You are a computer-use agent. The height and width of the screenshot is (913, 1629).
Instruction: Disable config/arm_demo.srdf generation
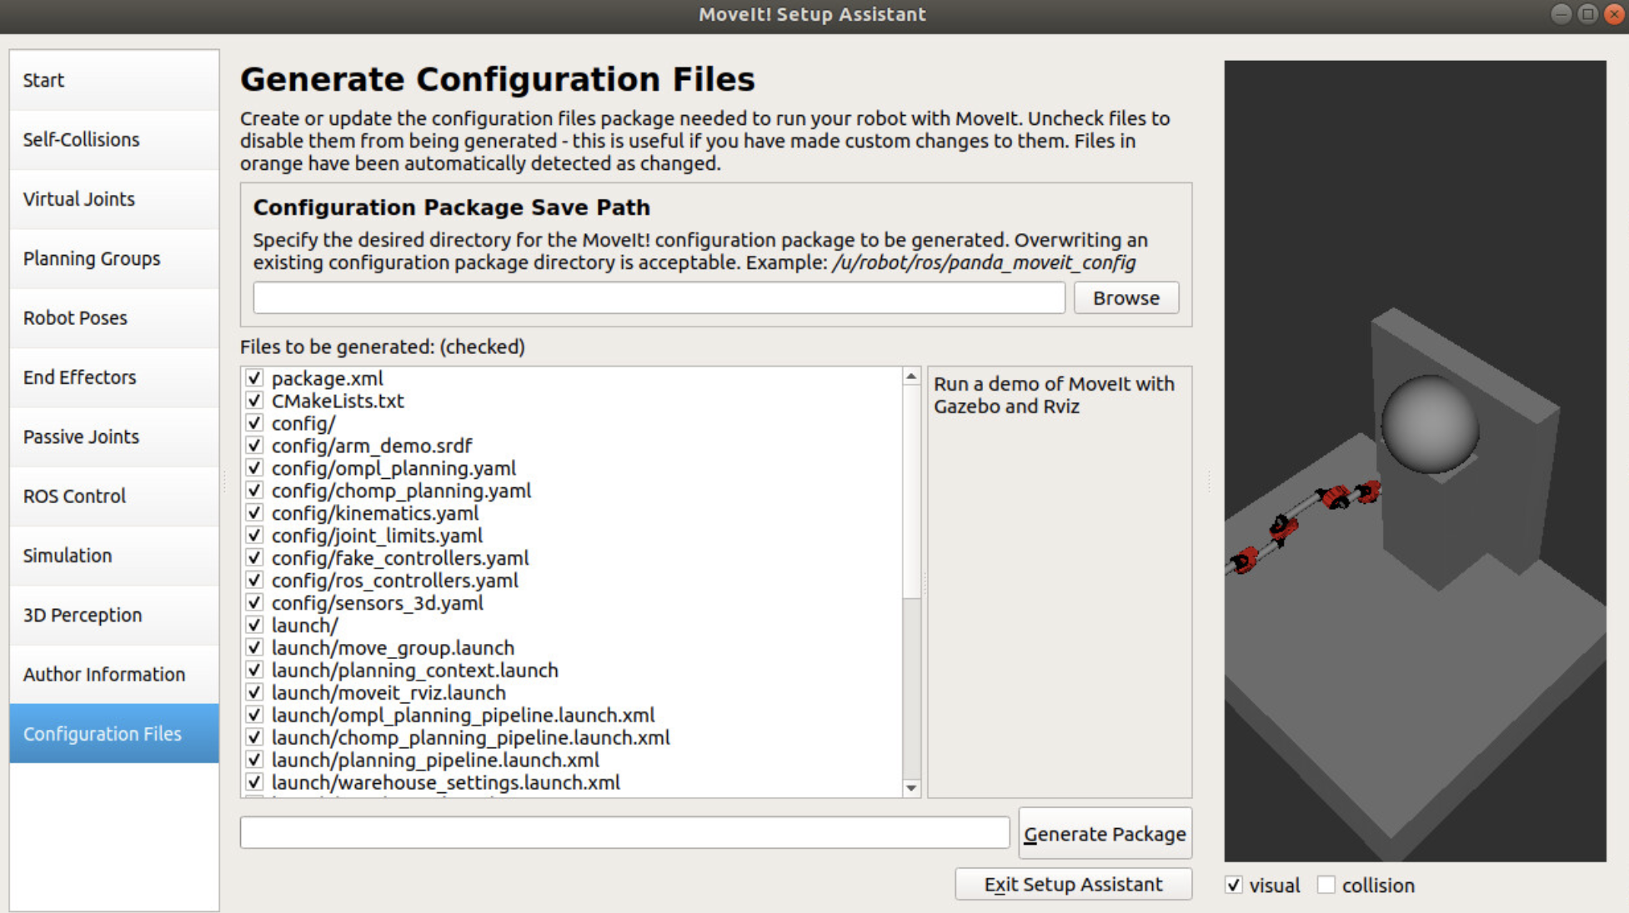pos(254,446)
